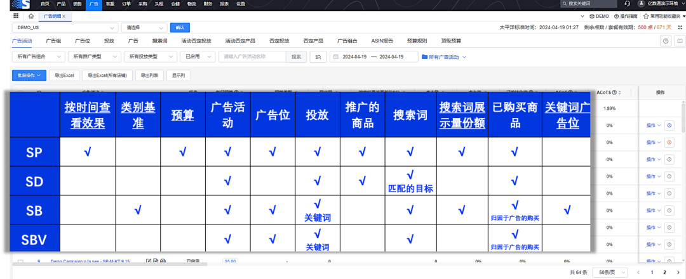Open the 财务 top menu
Viewport: 686px width, 279px height.
point(208,4)
